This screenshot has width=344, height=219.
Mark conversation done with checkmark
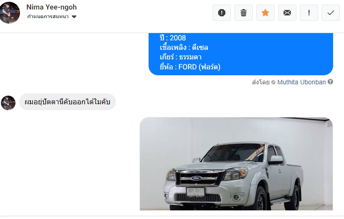331,13
